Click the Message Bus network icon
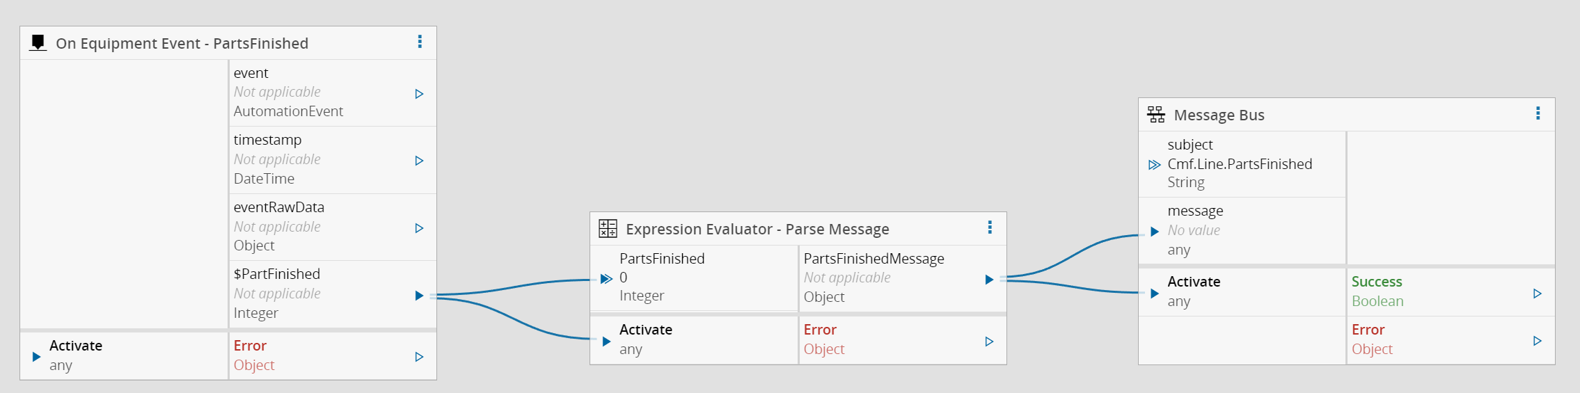This screenshot has height=393, width=1580. point(1156,115)
